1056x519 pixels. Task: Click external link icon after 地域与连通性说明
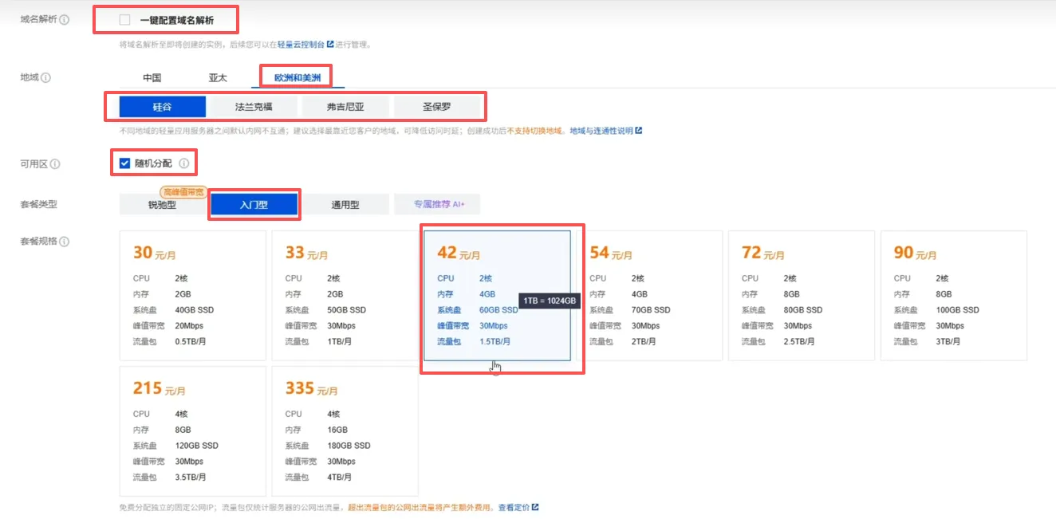click(x=638, y=131)
